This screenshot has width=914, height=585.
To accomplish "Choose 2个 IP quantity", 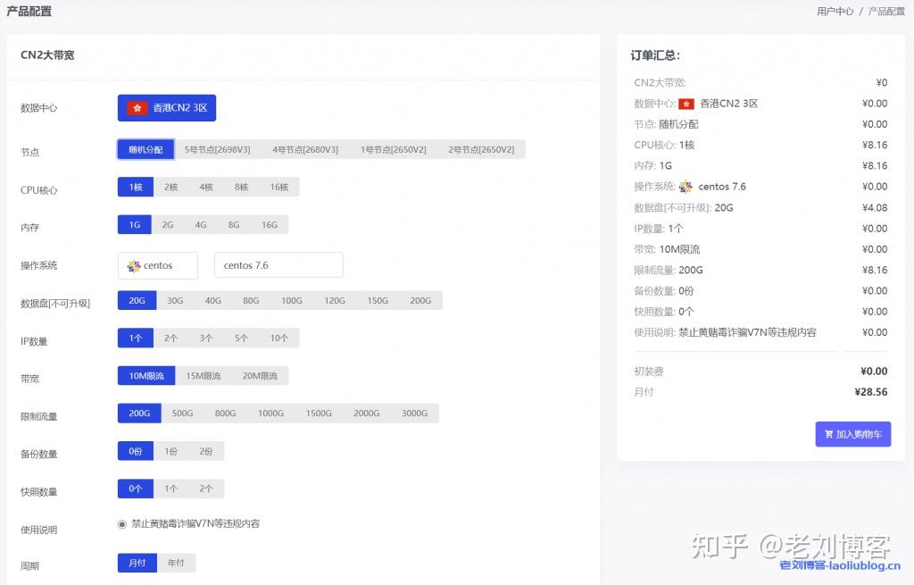I will pos(170,338).
